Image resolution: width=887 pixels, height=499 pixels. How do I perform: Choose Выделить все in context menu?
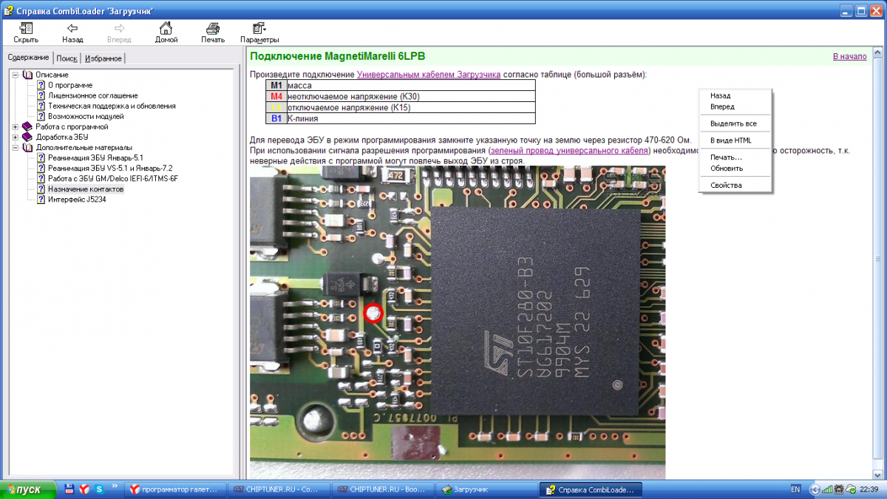733,123
